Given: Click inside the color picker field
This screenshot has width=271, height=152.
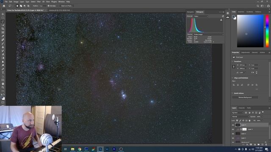Looking at the screenshot, I should (x=250, y=31).
